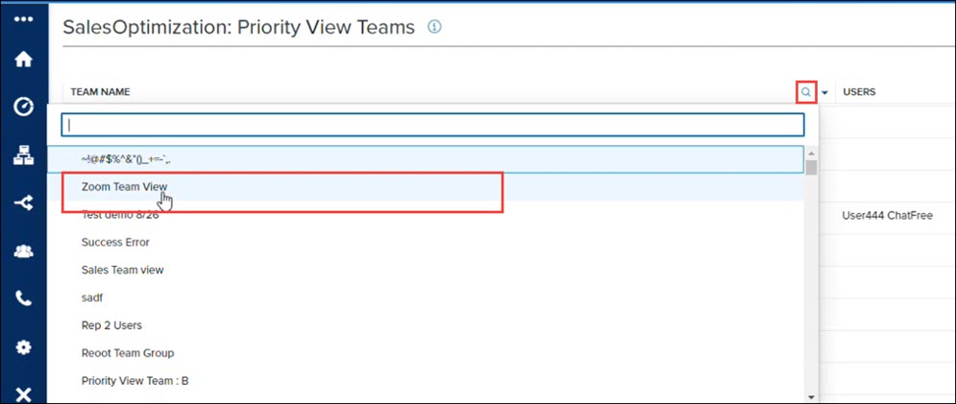Click the info icon beside page title
956x404 pixels.
(x=434, y=27)
